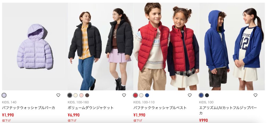Select lavender color swatch for hooded parka

pyautogui.click(x=4, y=95)
